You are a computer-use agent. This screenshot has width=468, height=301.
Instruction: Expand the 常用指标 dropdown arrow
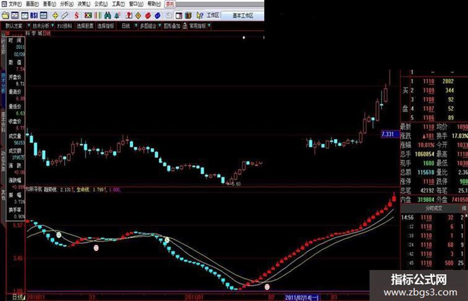click(x=209, y=26)
